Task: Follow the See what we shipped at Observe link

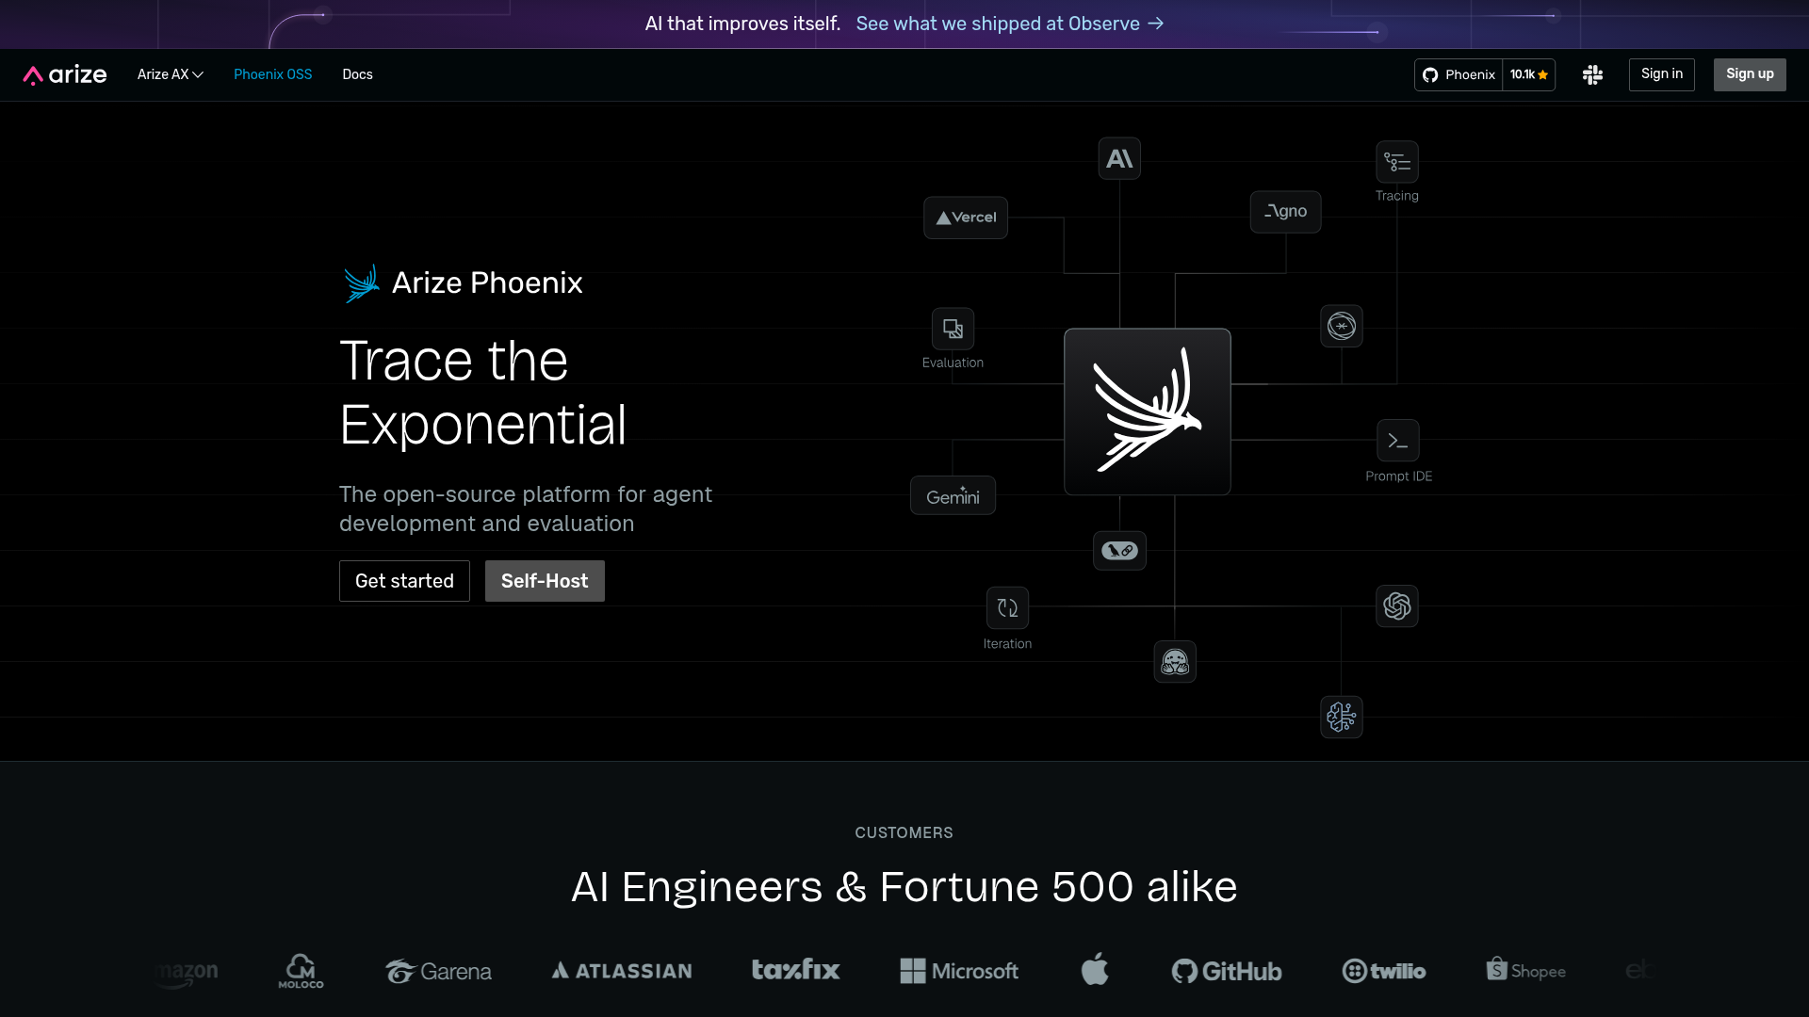Action: pos(1009,24)
